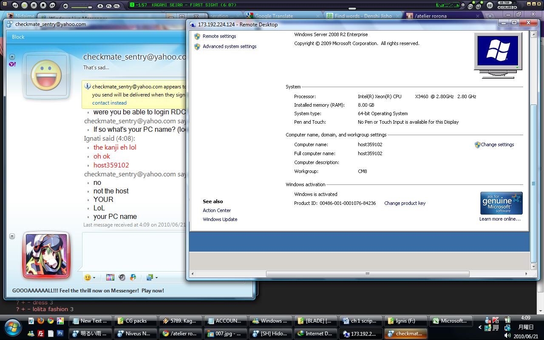Expand the emoticon dropdown arrow
The width and height of the screenshot is (544, 340).
pyautogui.click(x=94, y=278)
